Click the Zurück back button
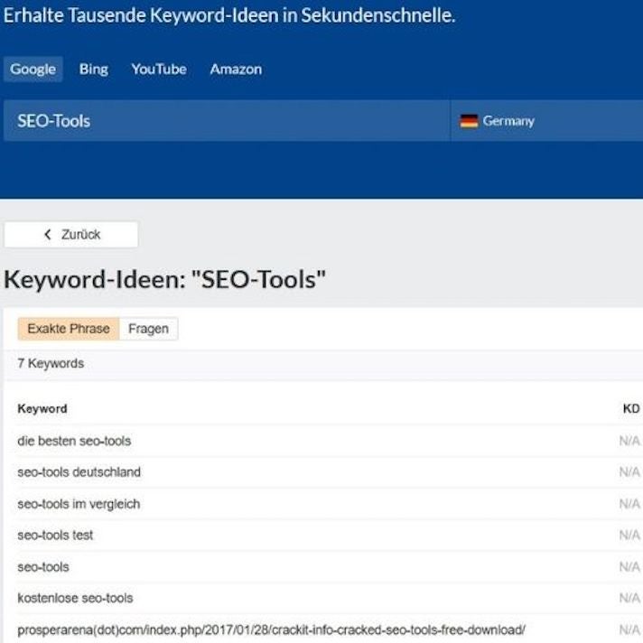Screen dimensions: 643x643 pos(71,235)
